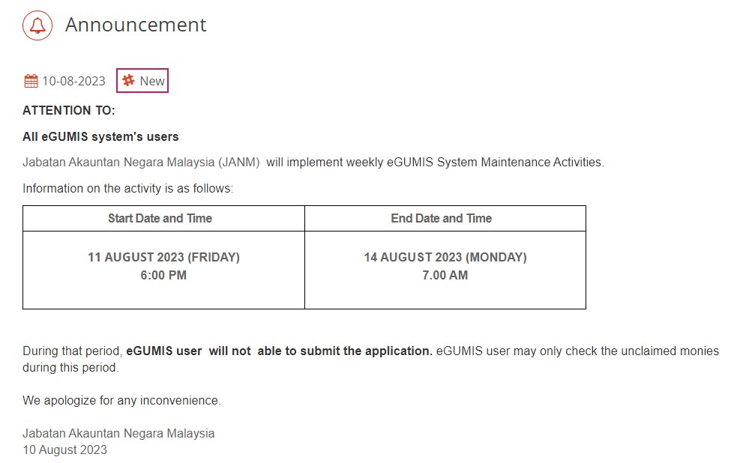This screenshot has width=740, height=463.
Task: Click "Jabatan Akauntan Negara Malaysia (JANM)" text
Action: click(x=141, y=162)
